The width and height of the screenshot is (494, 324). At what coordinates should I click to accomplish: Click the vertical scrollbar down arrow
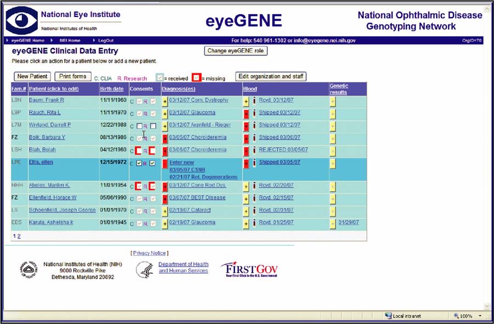point(487,306)
